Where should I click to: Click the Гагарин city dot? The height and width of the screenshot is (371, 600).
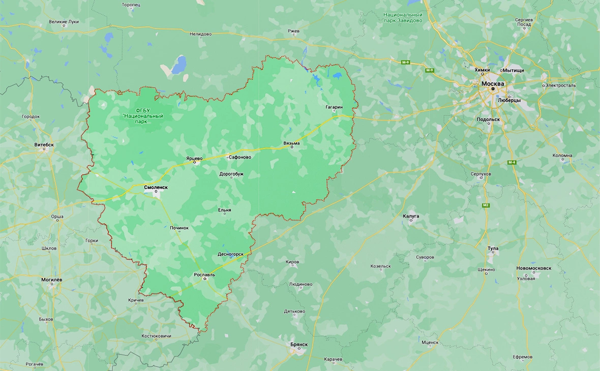[334, 111]
